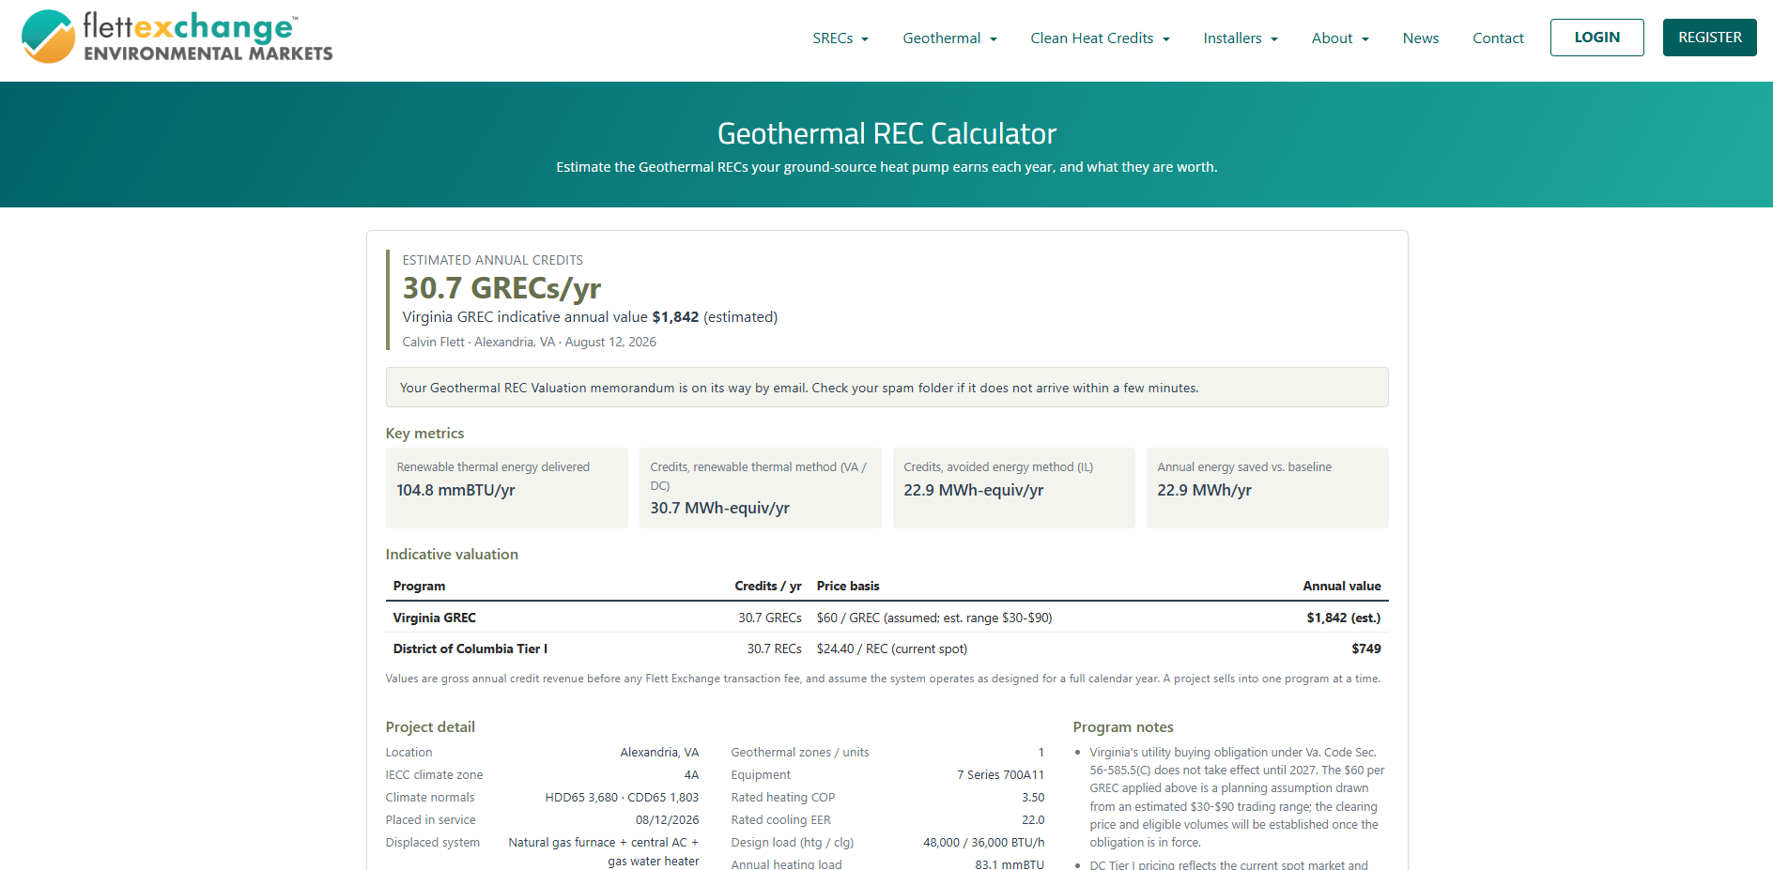
Task: Click design load 48,000 / 36,000 BTU/h
Action: [x=983, y=843]
